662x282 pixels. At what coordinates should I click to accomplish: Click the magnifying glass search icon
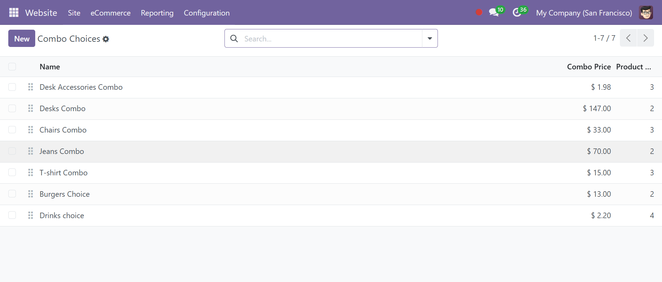click(x=234, y=38)
